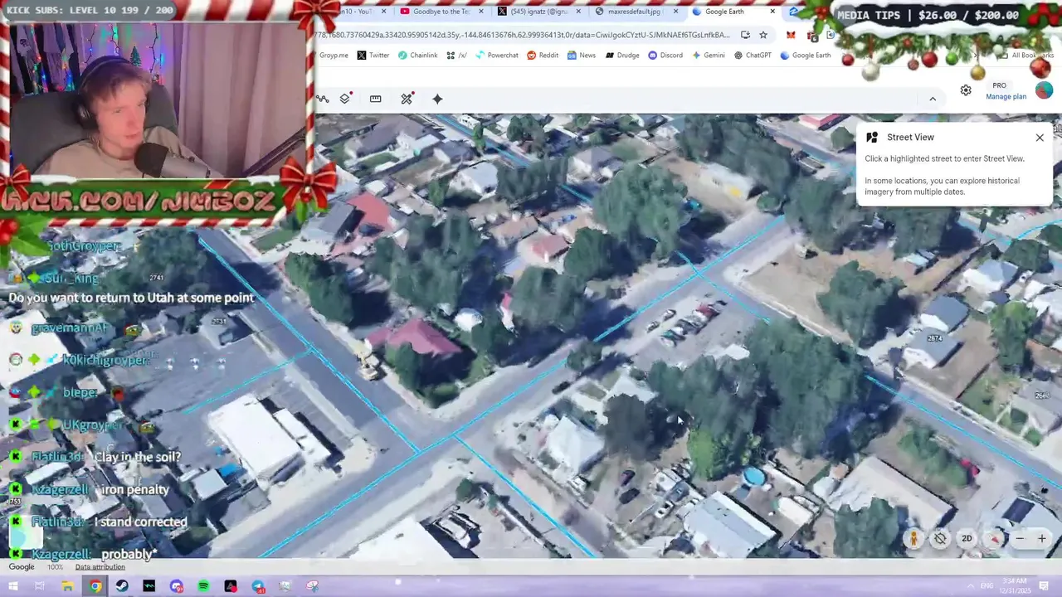Viewport: 1062px width, 597px height.
Task: Close the maxresdefault.jpg tab
Action: pyautogui.click(x=675, y=12)
